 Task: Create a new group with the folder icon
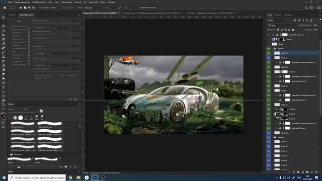(x=307, y=172)
